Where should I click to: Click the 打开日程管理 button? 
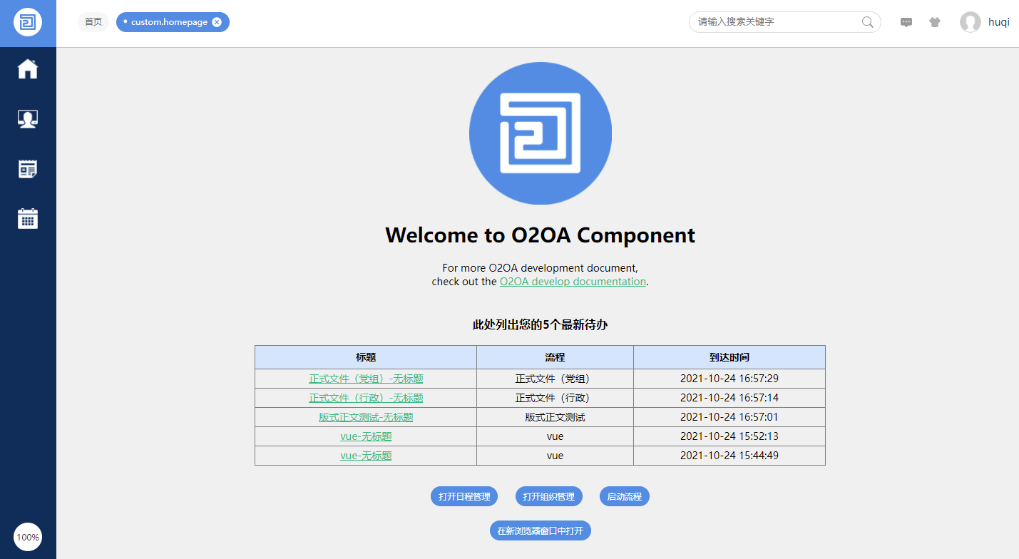pyautogui.click(x=464, y=496)
